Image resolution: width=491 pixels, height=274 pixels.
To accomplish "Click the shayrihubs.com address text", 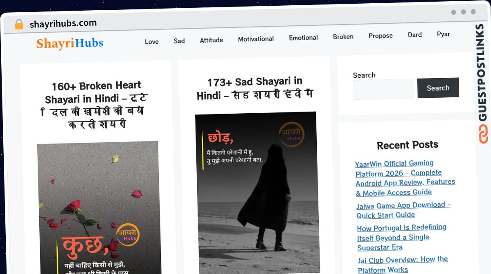I will click(63, 23).
